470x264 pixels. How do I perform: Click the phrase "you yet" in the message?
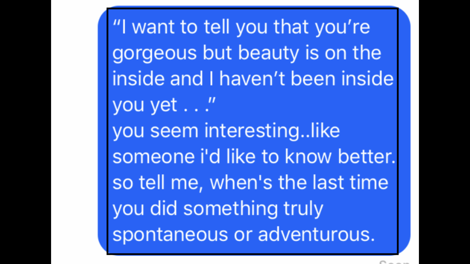(x=145, y=105)
